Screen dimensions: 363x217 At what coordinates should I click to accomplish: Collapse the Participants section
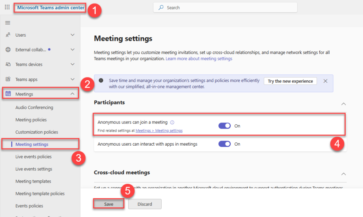pos(344,104)
